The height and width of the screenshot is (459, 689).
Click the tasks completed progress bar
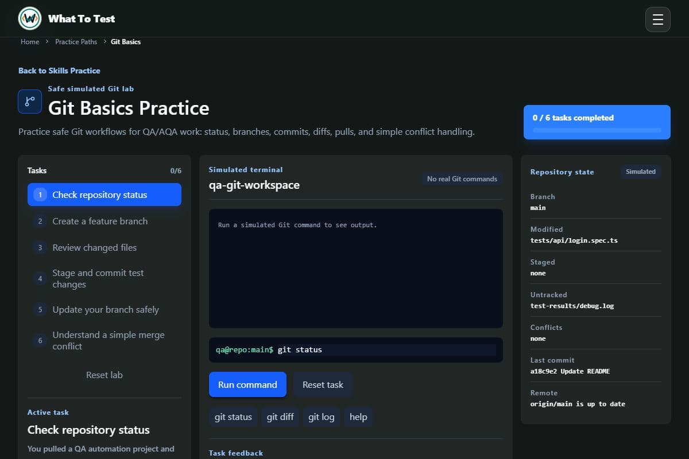click(x=597, y=130)
